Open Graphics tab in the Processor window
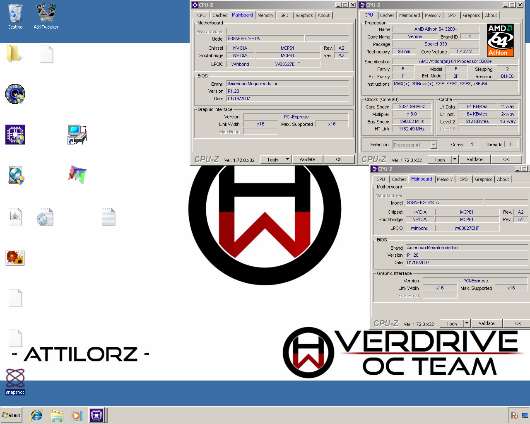 (x=472, y=15)
